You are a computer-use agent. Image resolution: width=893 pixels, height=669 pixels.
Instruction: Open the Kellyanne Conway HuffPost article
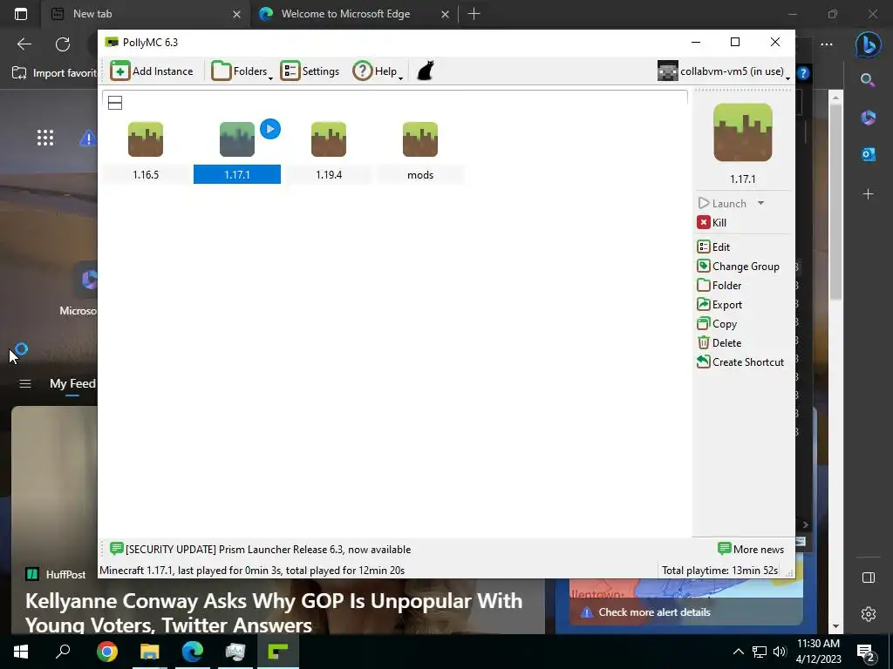click(273, 612)
